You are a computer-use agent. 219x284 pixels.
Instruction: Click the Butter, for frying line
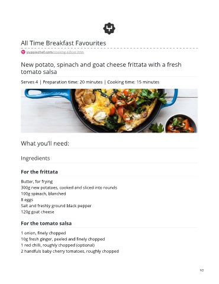tap(37, 182)
